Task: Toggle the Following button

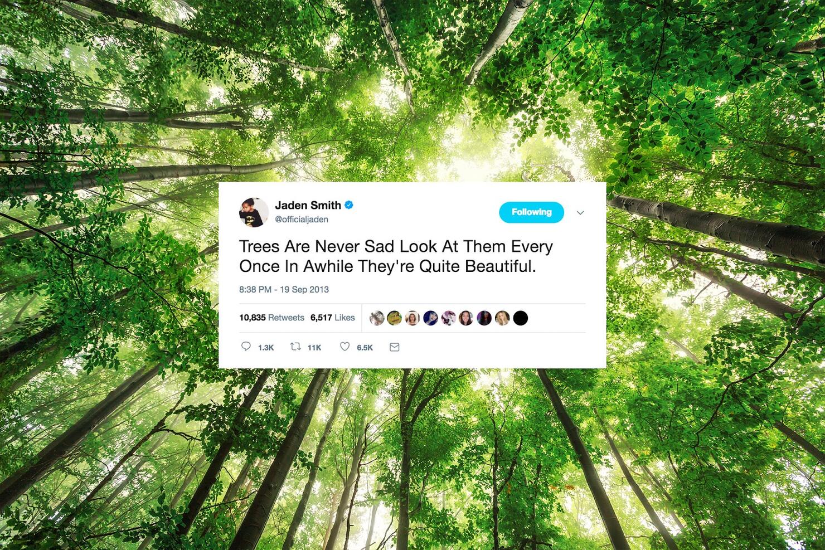Action: [531, 212]
